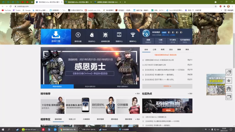Select the 媒体 news tab

[187, 50]
